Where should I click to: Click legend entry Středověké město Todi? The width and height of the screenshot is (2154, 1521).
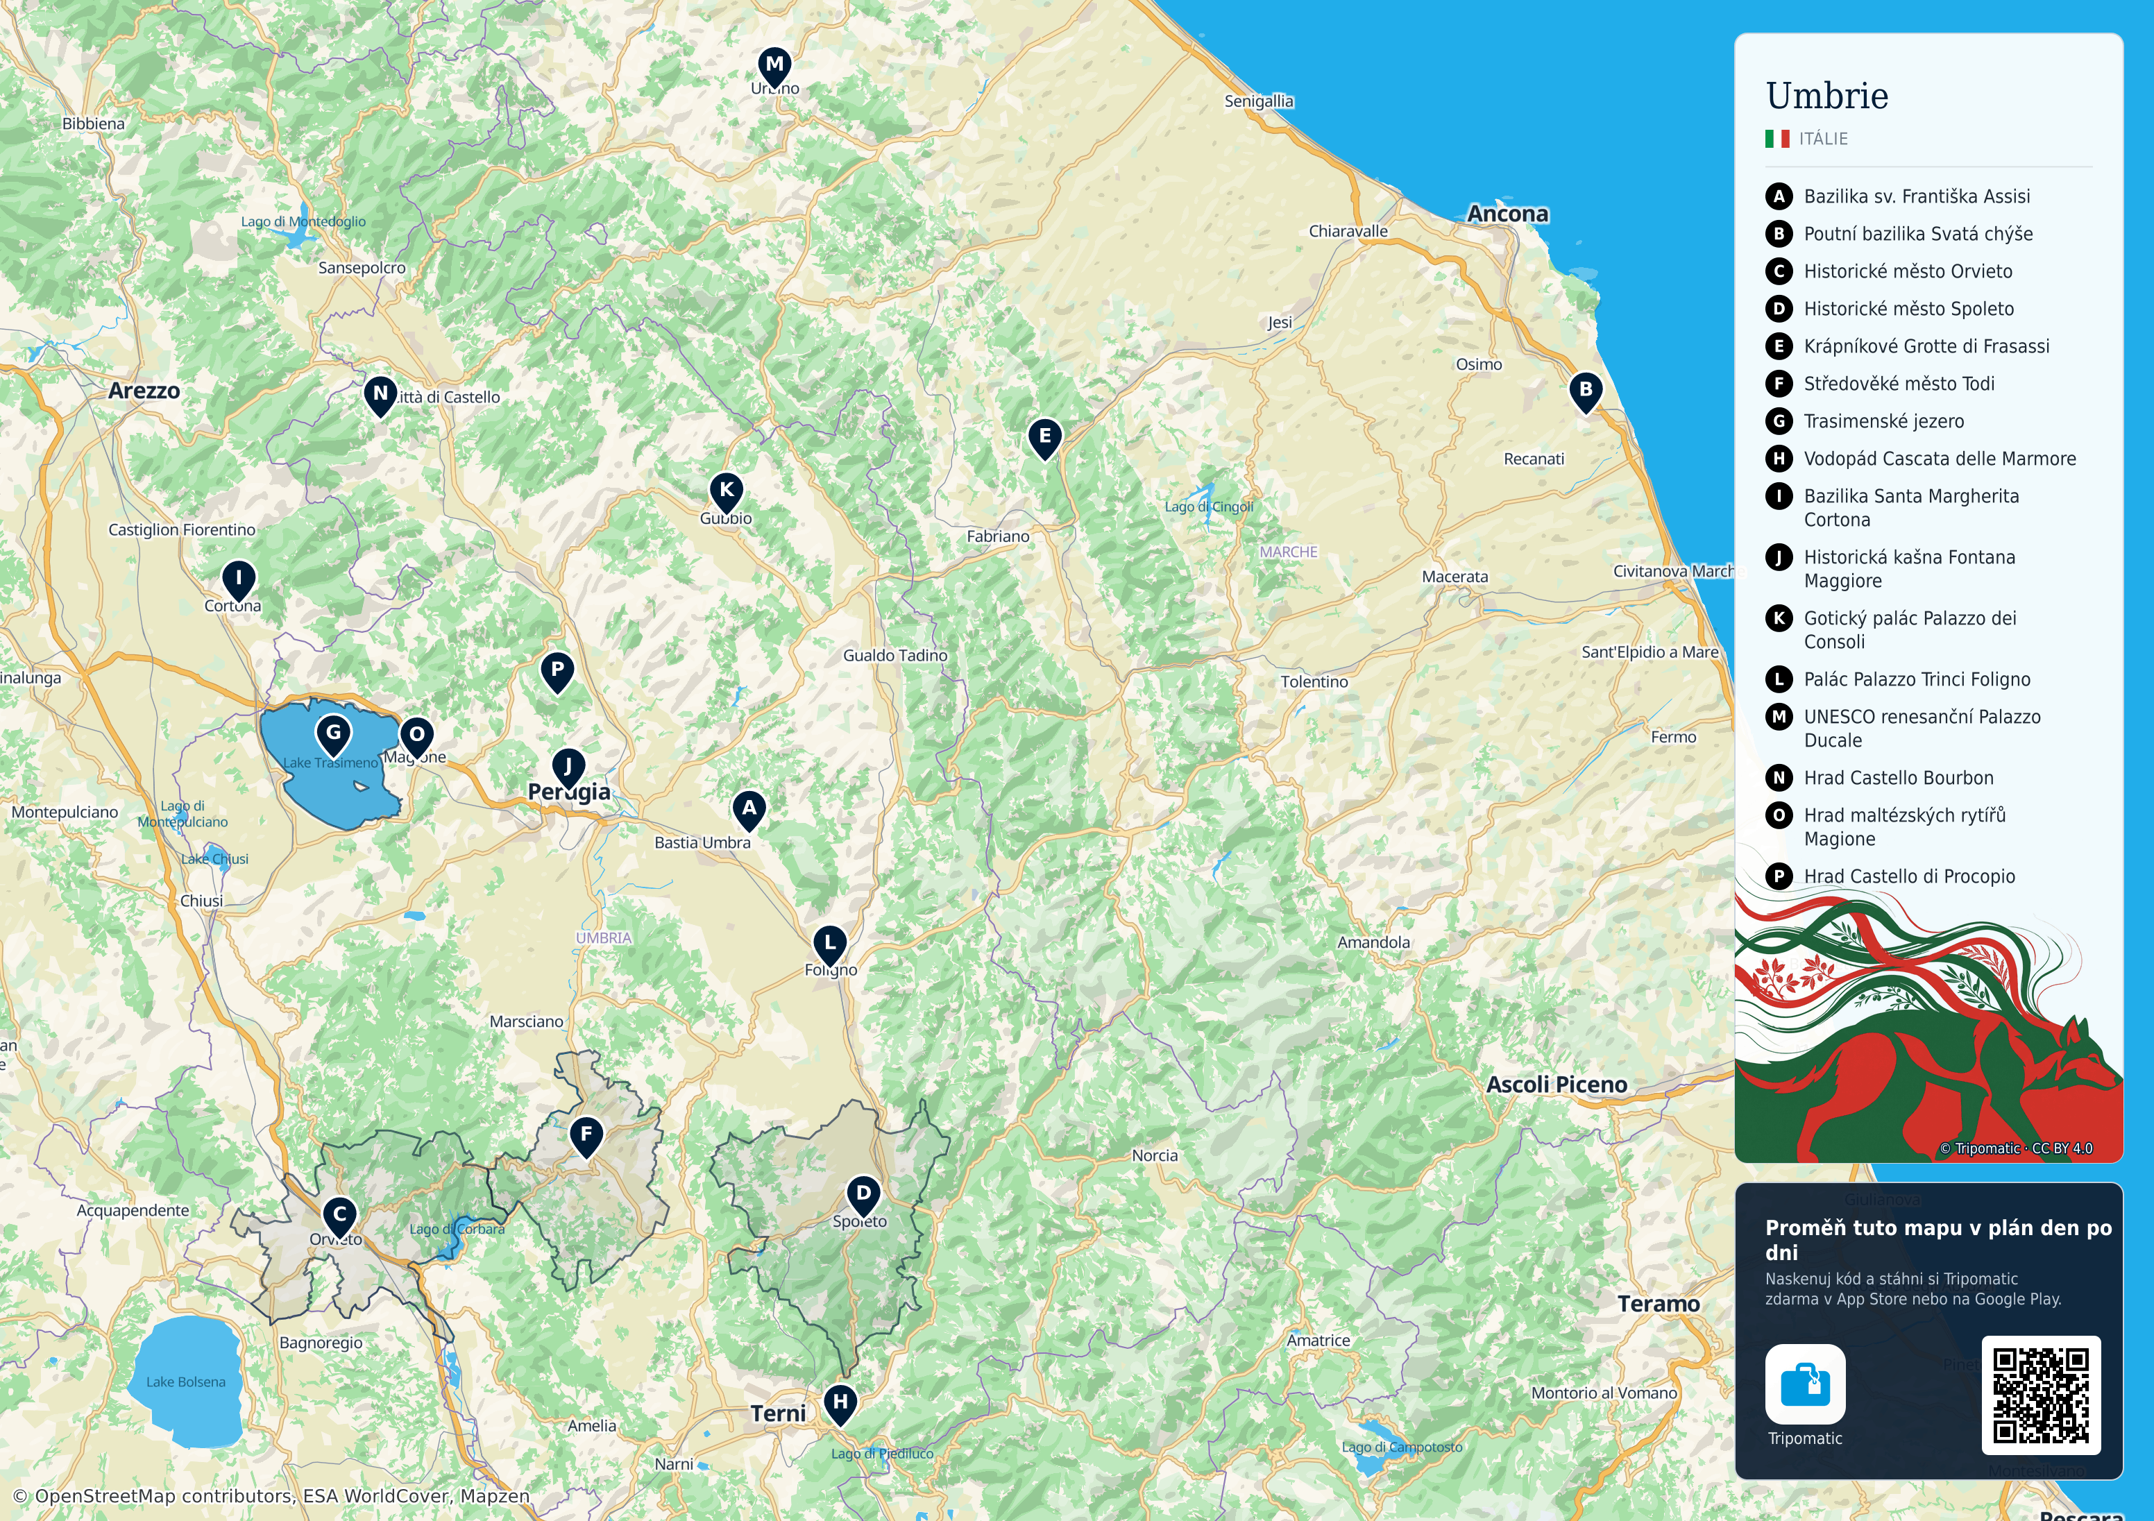pos(1880,384)
